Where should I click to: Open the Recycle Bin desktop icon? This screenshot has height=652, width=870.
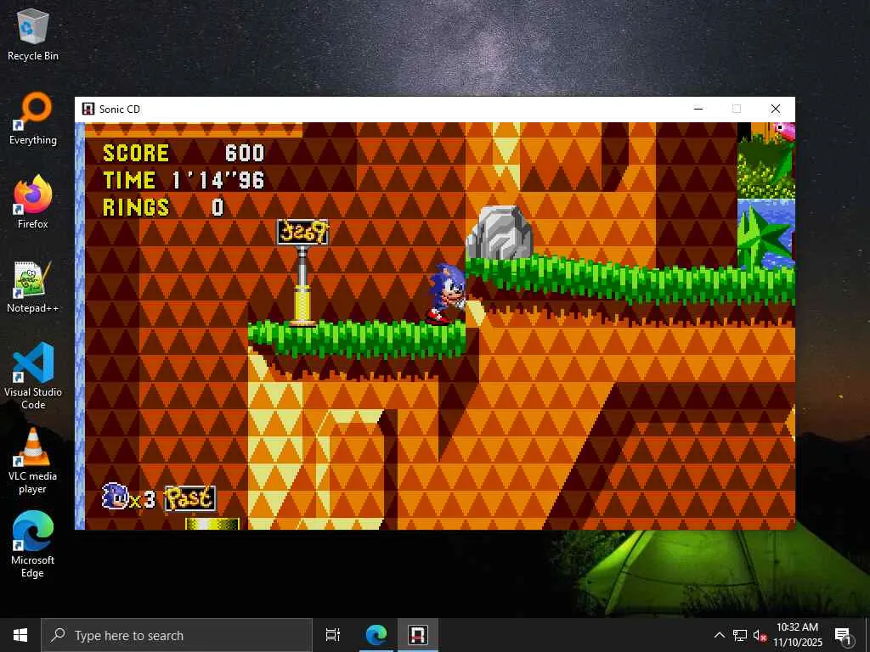(x=33, y=35)
